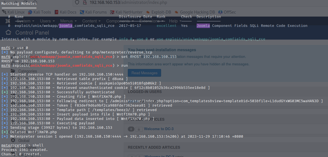The image size is (328, 157).
Task: Expand the Users dropdown in the top menu
Action: pos(47,21)
